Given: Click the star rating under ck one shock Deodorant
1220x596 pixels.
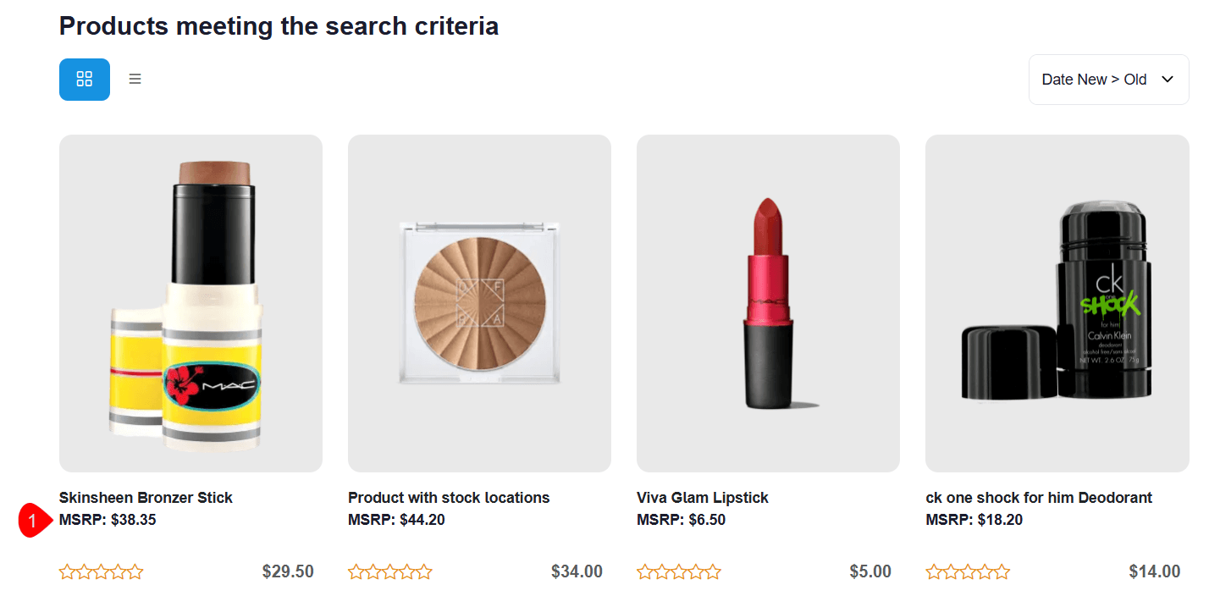Looking at the screenshot, I should [968, 572].
